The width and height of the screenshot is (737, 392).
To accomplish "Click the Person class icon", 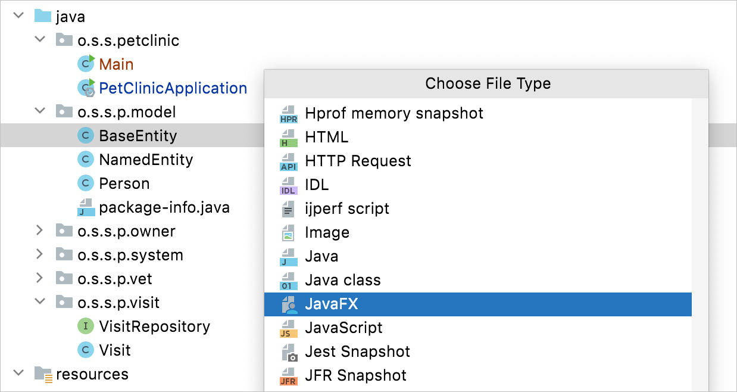I will pyautogui.click(x=86, y=183).
